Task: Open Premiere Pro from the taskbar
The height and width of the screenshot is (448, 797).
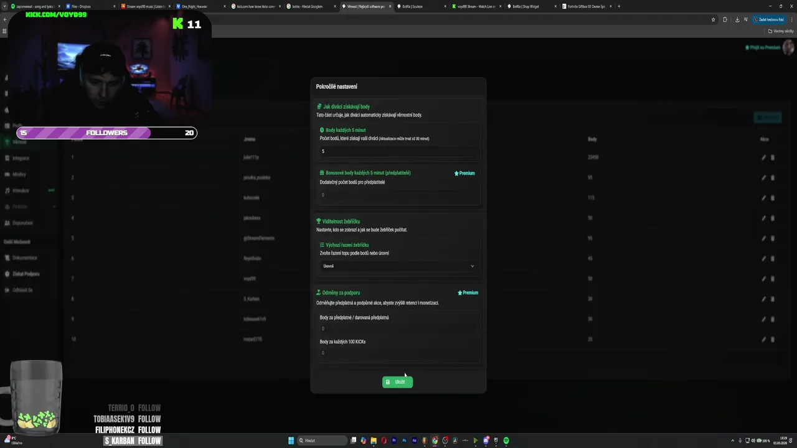Action: tap(394, 441)
